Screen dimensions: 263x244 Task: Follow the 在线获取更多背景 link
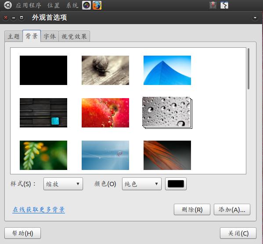[39, 209]
